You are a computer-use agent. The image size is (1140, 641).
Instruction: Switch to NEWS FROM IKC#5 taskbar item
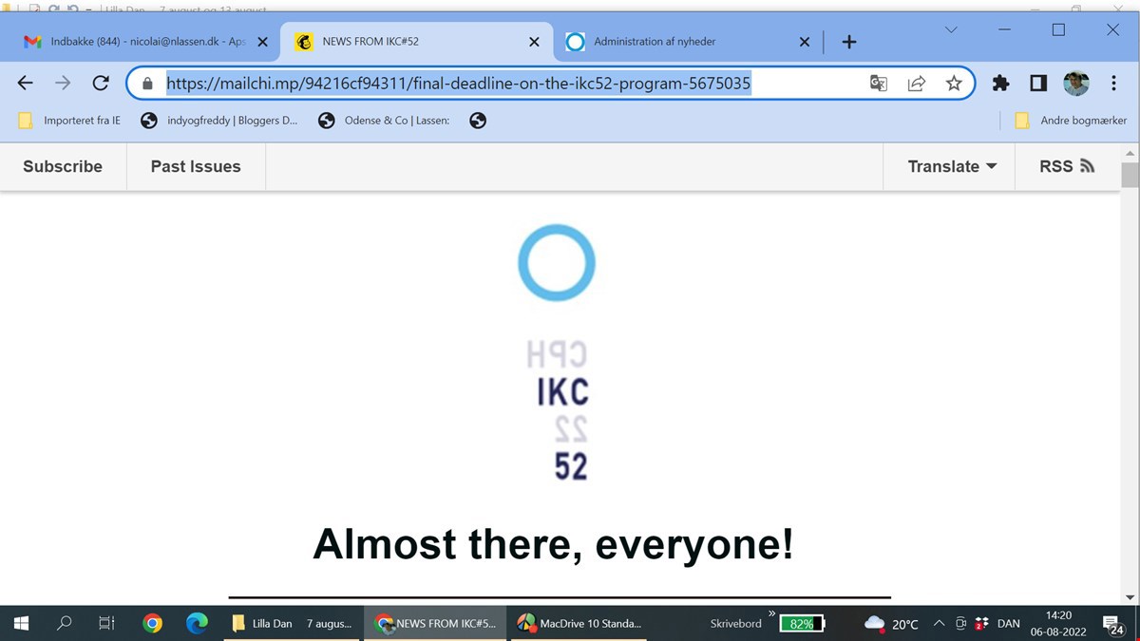pos(437,624)
